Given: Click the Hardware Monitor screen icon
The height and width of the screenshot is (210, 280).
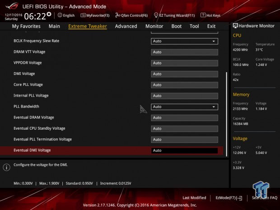Looking at the screenshot, I should pyautogui.click(x=235, y=26).
